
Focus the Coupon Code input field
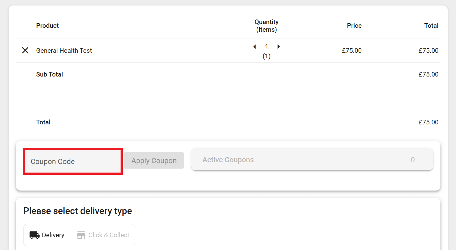pos(73,161)
